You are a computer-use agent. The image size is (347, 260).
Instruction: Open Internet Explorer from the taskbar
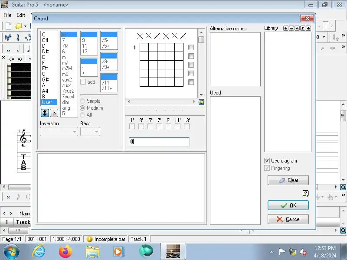39,252
